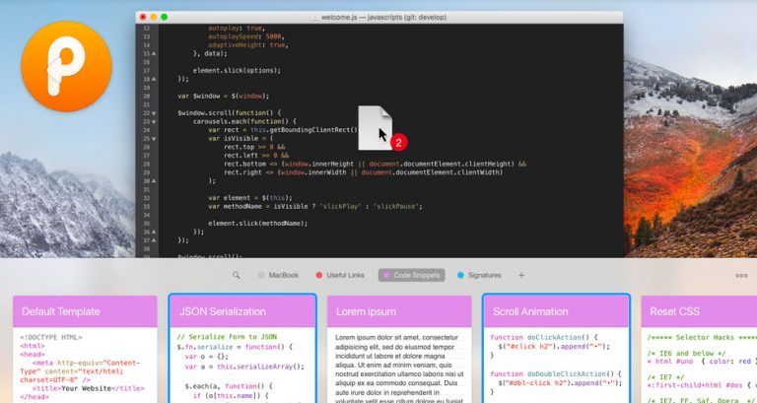Open the search magnifier in pinboard bar
This screenshot has width=757, height=403.
[x=237, y=276]
